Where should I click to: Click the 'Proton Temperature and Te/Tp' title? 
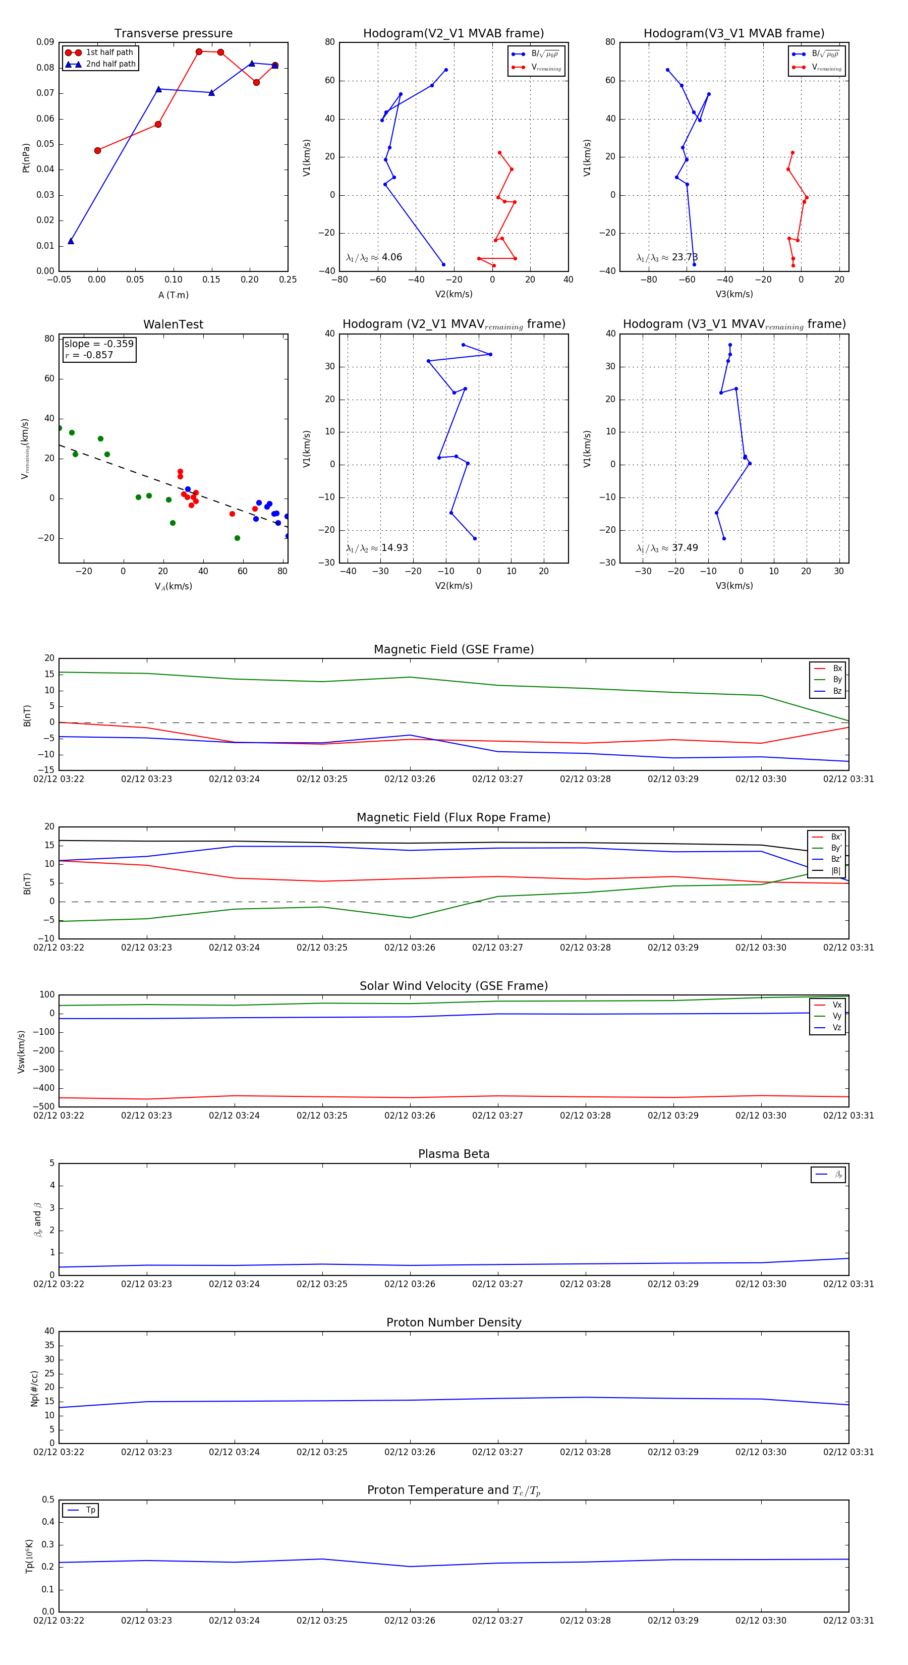[453, 1490]
